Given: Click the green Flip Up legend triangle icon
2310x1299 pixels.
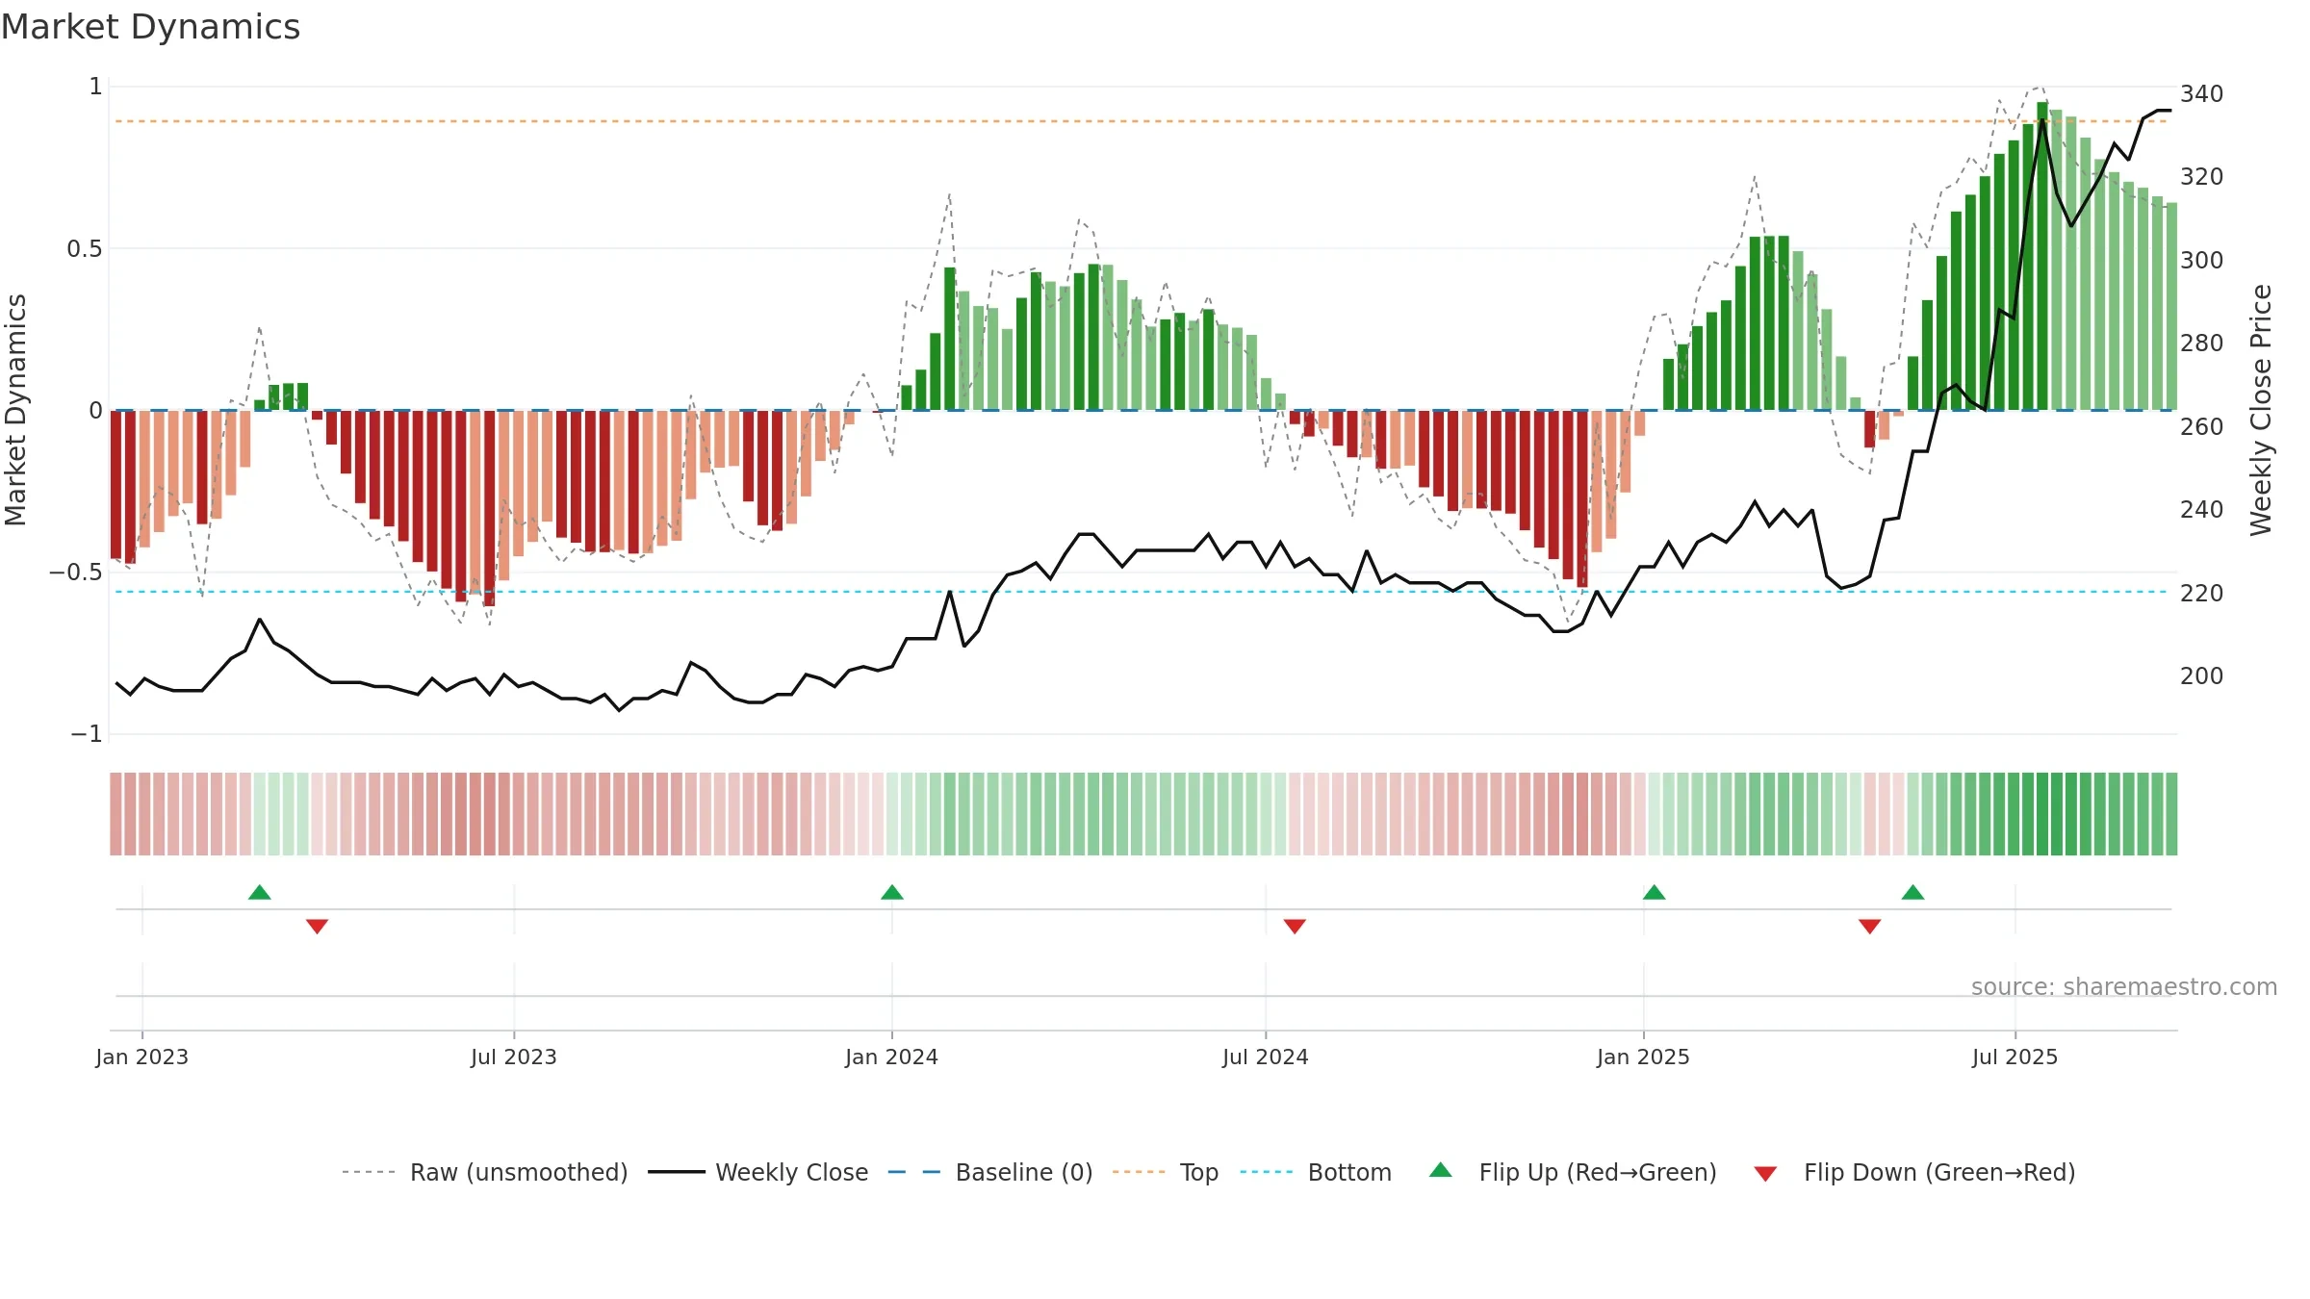Looking at the screenshot, I should click(1441, 1170).
